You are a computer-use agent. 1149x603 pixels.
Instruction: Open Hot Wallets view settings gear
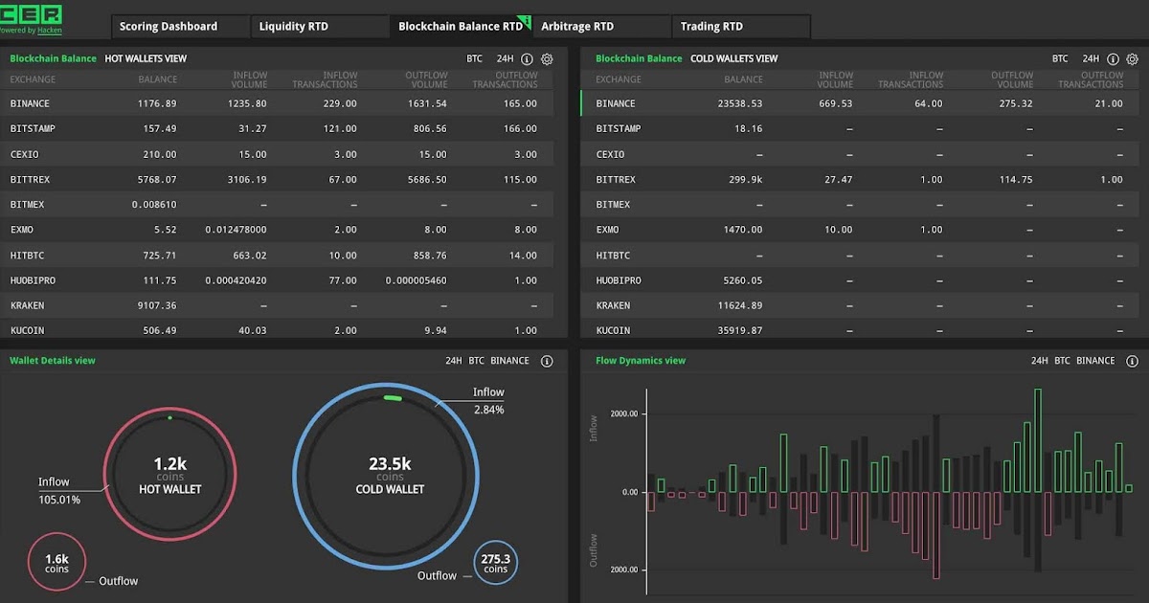tap(547, 59)
